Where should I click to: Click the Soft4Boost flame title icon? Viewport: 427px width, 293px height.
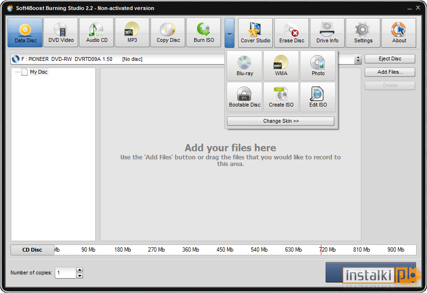click(10, 8)
